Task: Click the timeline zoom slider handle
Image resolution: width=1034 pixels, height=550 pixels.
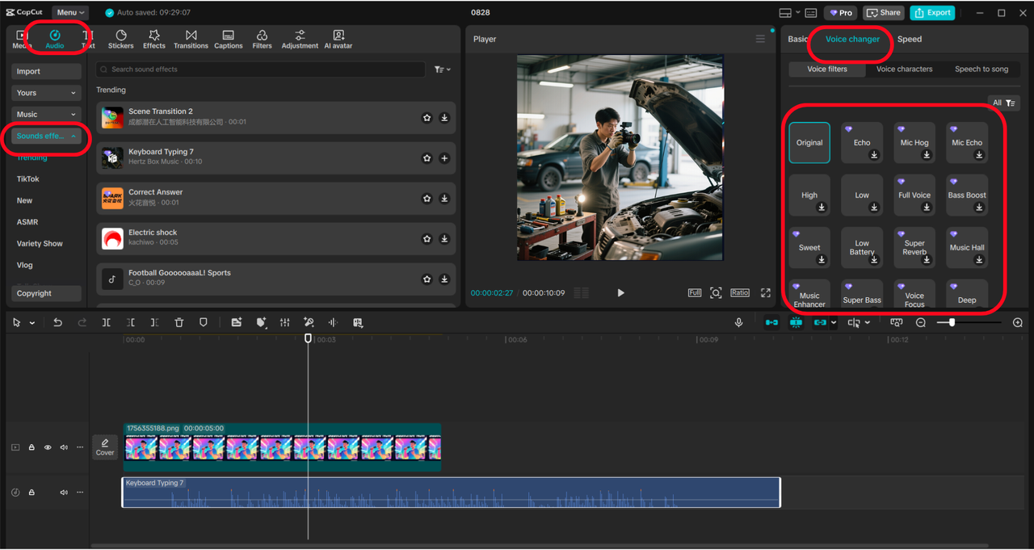Action: coord(952,322)
